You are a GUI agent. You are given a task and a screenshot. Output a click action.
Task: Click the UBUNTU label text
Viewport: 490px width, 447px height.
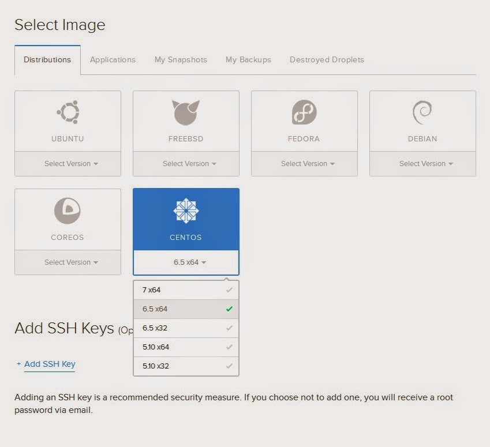pos(68,138)
